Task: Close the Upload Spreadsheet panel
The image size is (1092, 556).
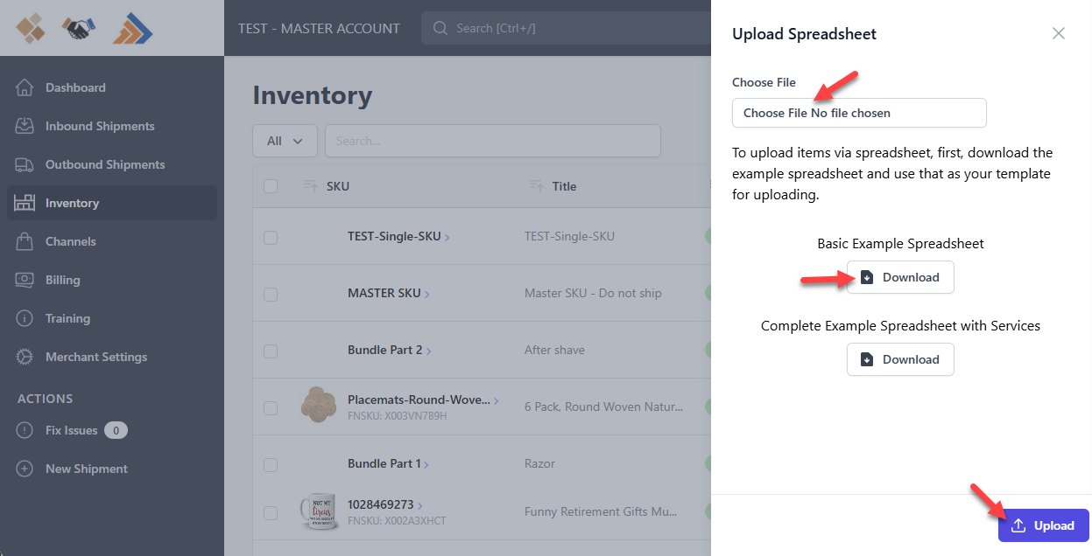Action: (x=1059, y=33)
